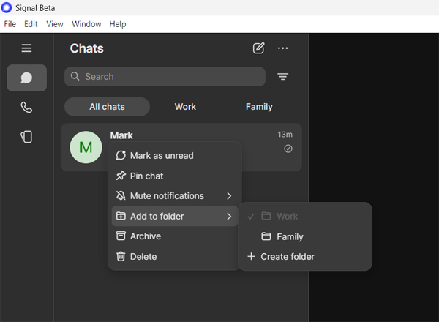Image resolution: width=439 pixels, height=322 pixels.
Task: Open the hamburger navigation menu
Action: (27, 48)
